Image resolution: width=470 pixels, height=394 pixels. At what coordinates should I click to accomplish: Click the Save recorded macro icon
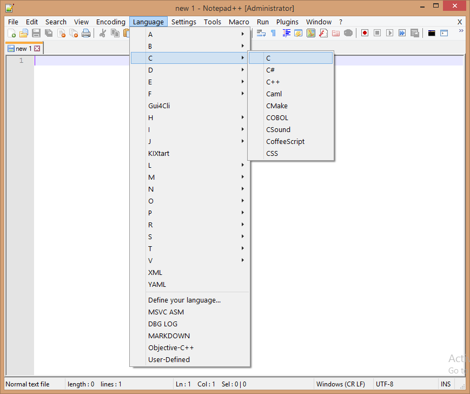coord(414,33)
